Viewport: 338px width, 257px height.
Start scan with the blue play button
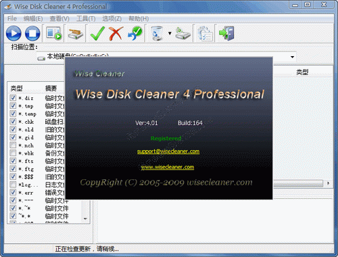14,33
